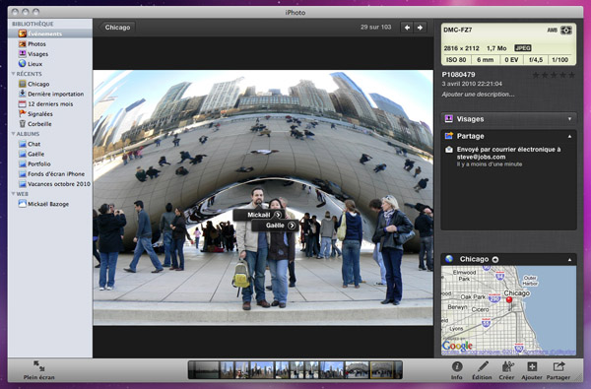The width and height of the screenshot is (591, 389).
Task: Click the Événements sidebar icon
Action: click(x=23, y=33)
